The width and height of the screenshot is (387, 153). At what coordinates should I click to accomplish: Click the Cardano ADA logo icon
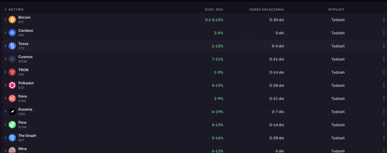12,33
